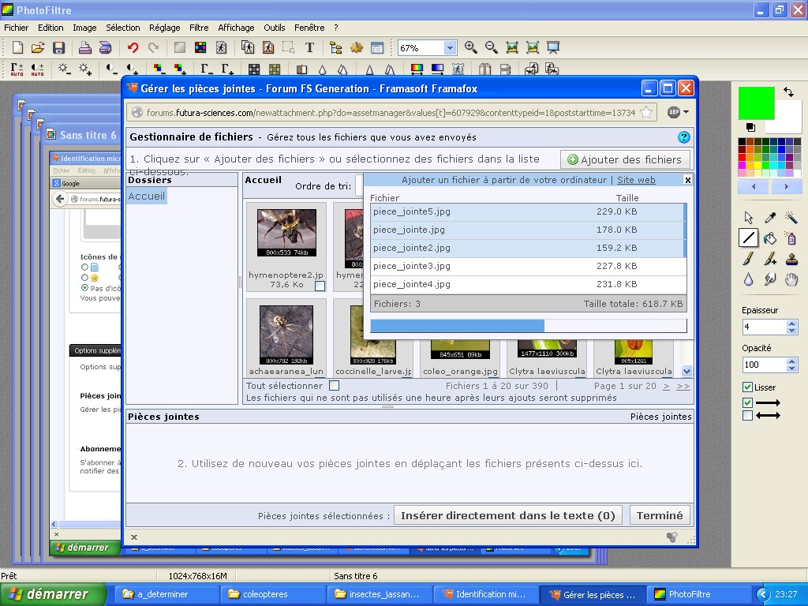This screenshot has width=808, height=606.
Task: Click the Terminé button
Action: point(660,515)
